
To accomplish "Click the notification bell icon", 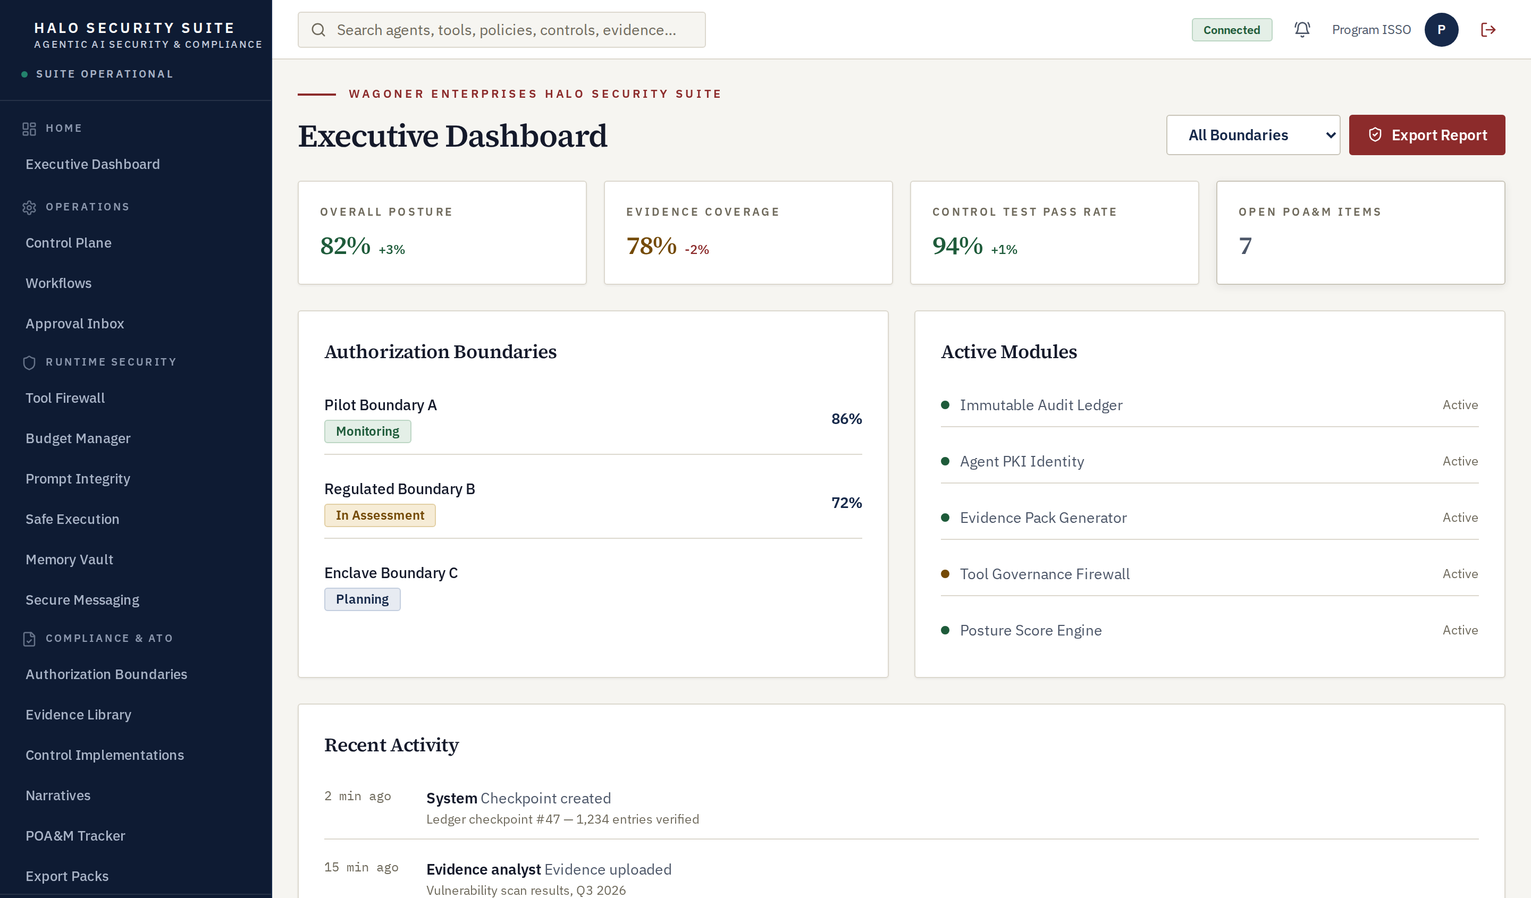I will [x=1302, y=29].
